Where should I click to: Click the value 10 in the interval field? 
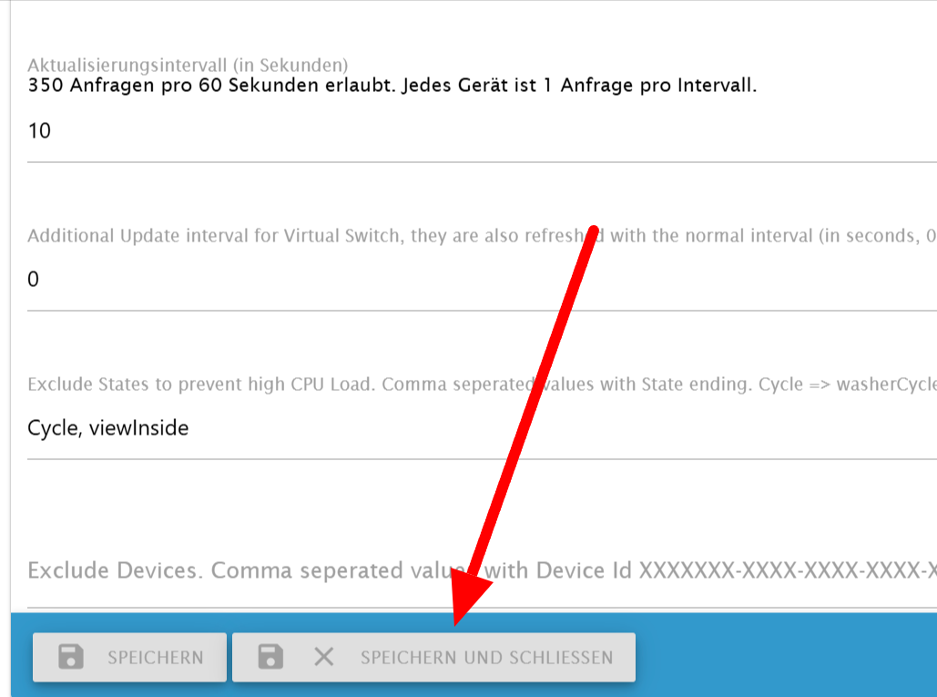(x=39, y=131)
